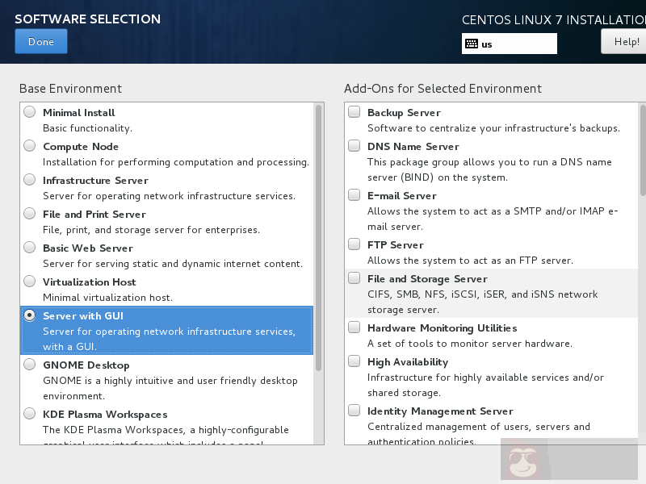Viewport: 646px width, 484px height.
Task: Check Hardware Monitoring Utilities
Action: [354, 328]
